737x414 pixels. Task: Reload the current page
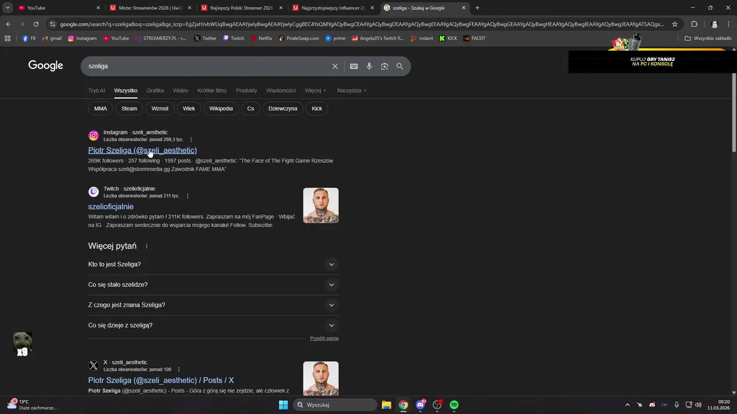pos(36,24)
